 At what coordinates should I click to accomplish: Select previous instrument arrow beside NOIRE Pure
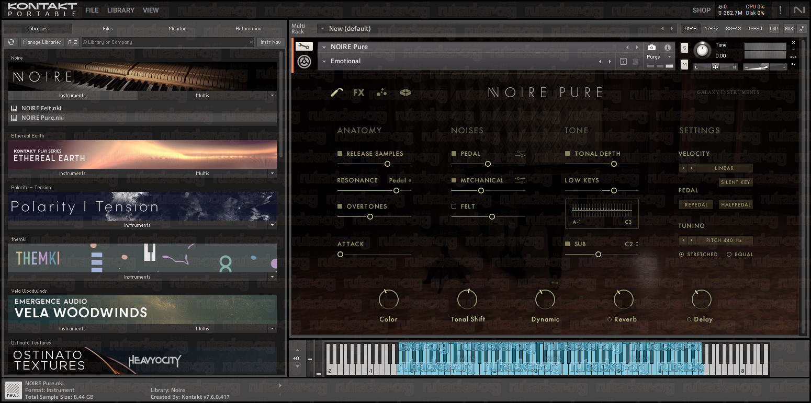627,47
